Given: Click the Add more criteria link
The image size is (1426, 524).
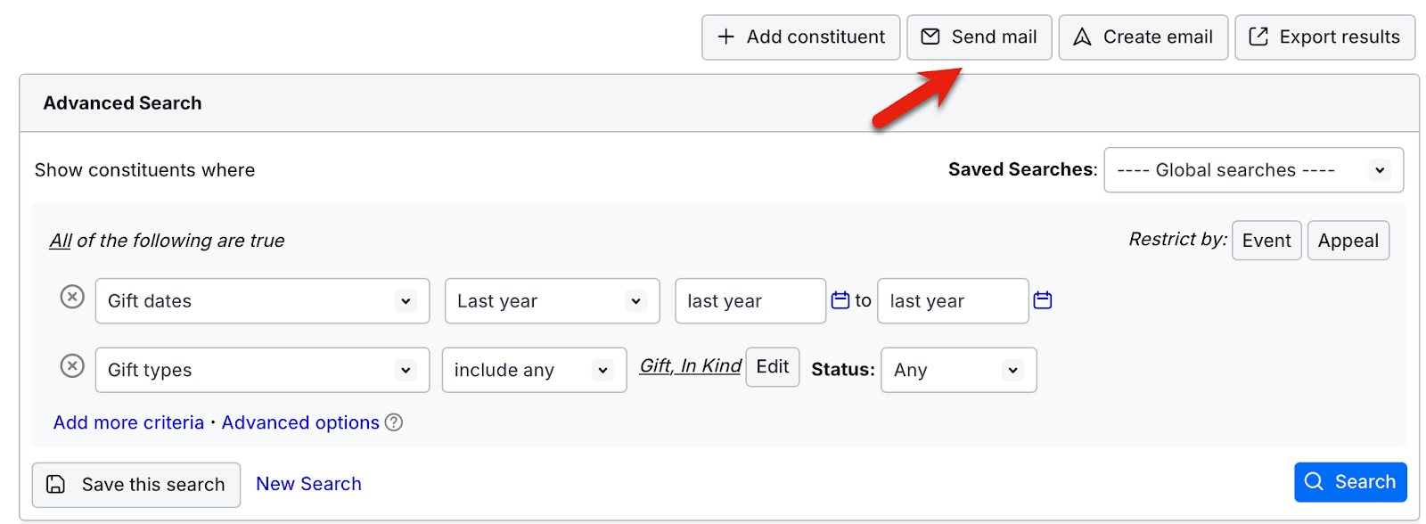Looking at the screenshot, I should click(128, 422).
